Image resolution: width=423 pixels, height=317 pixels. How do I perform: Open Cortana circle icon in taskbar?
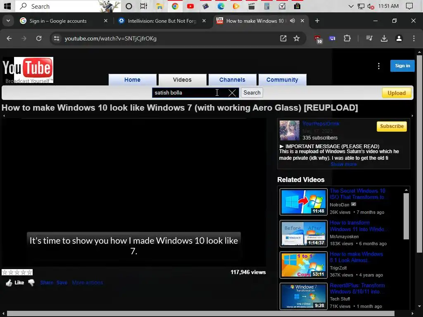coord(129,6)
